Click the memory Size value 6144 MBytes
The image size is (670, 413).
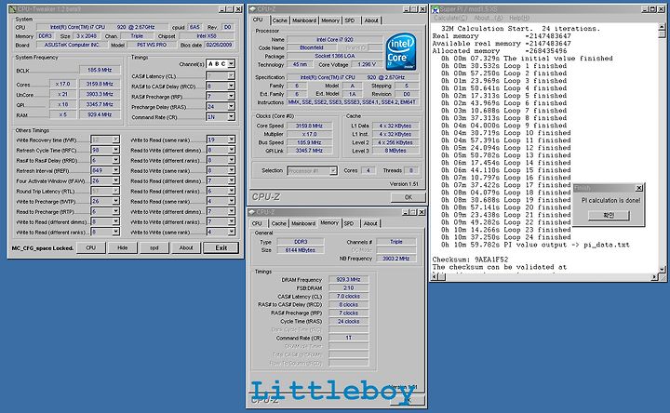[x=300, y=250]
